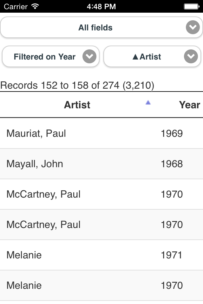
Task: Click the blue ascending sort triangle
Action: 148,102
